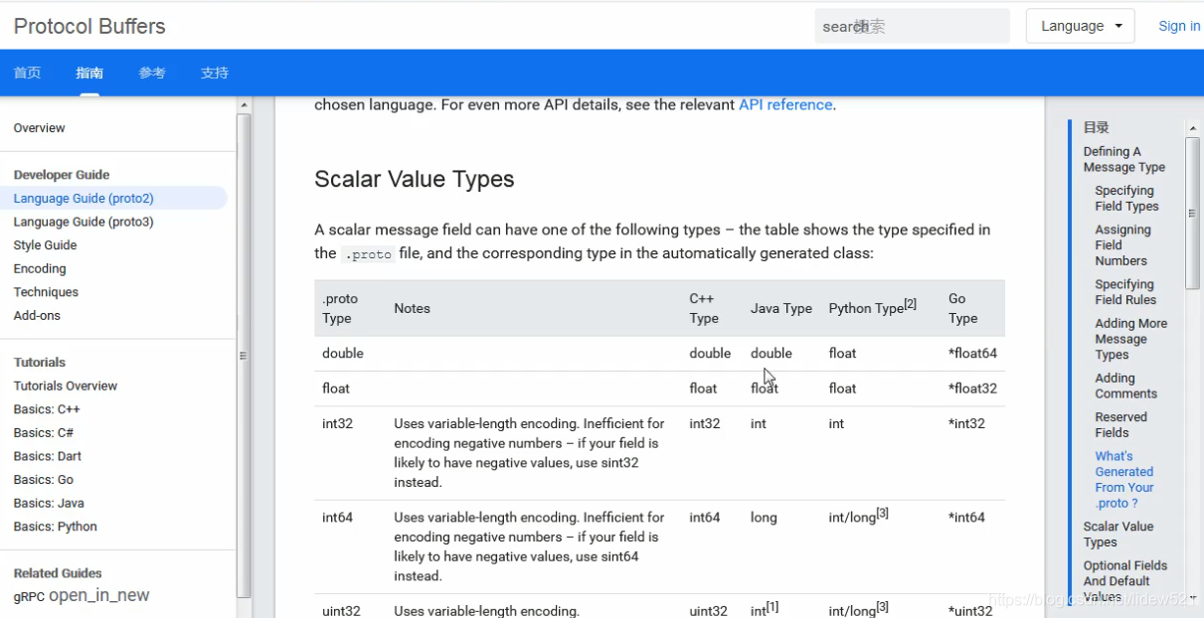Jump to Adding Comments section
The height and width of the screenshot is (618, 1204).
[1126, 386]
